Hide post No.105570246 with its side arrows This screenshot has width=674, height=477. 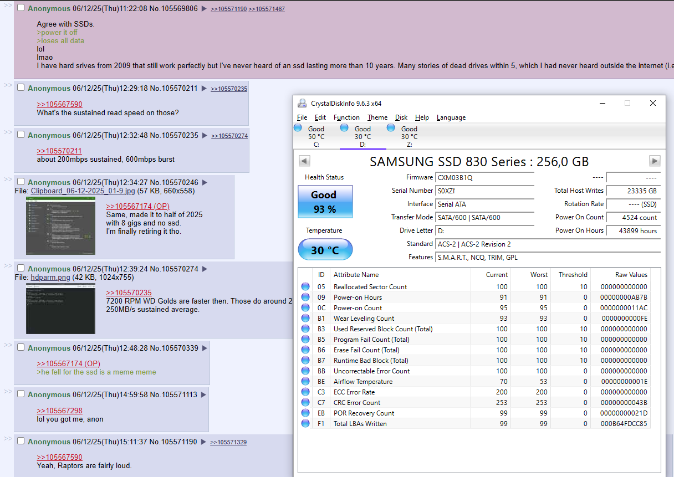point(8,179)
